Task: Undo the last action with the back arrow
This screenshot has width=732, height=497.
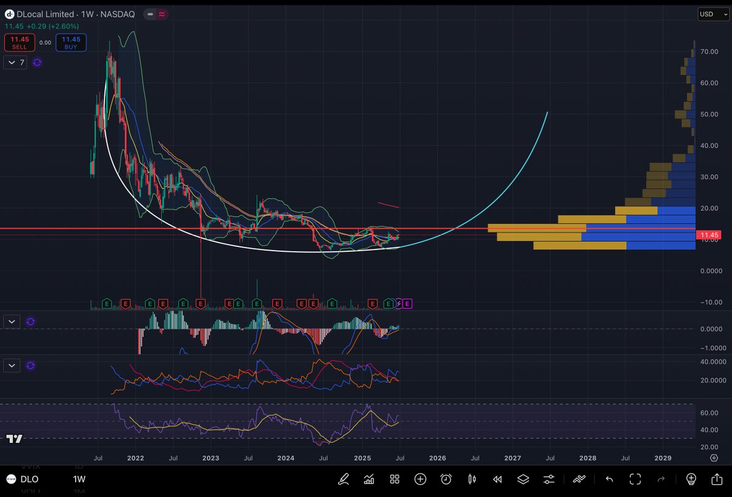Action: pos(609,479)
